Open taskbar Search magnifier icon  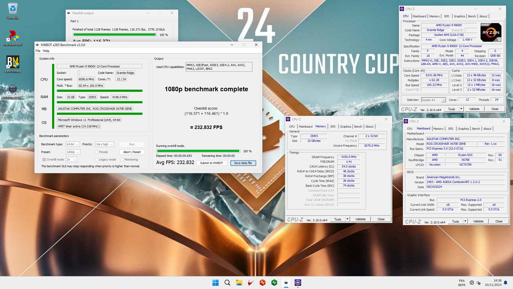[x=227, y=283]
